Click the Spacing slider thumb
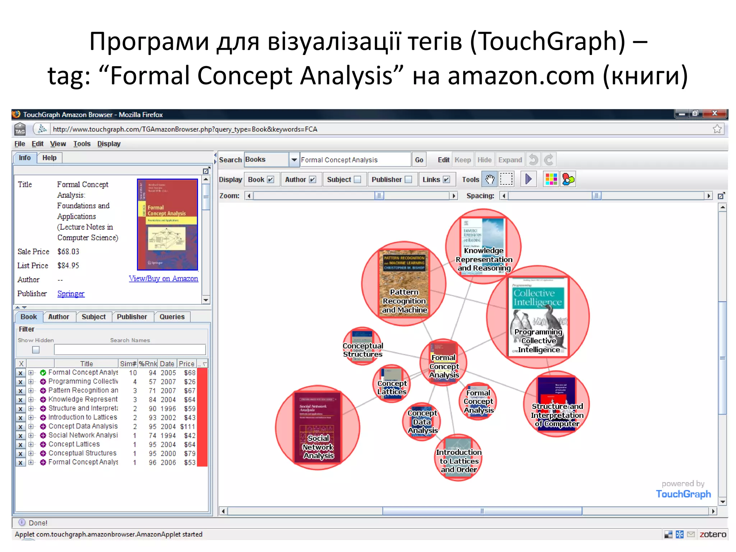Viewport: 736px width, 552px height. (597, 196)
